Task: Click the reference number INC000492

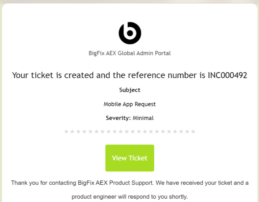Action: pyautogui.click(x=227, y=75)
